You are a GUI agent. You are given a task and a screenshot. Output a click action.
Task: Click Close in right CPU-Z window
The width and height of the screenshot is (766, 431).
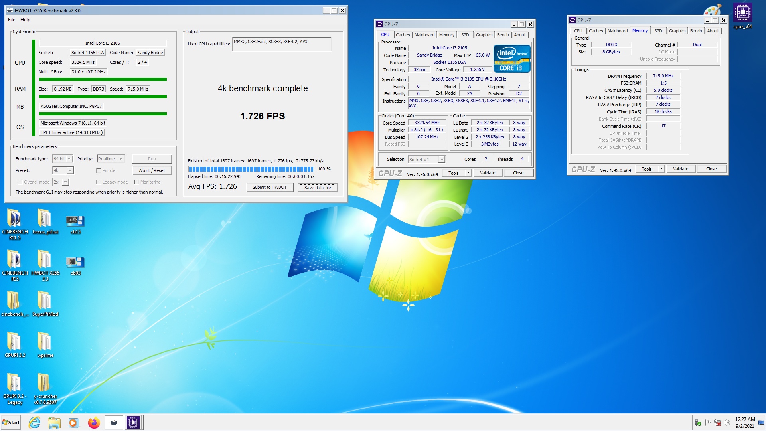[711, 169]
